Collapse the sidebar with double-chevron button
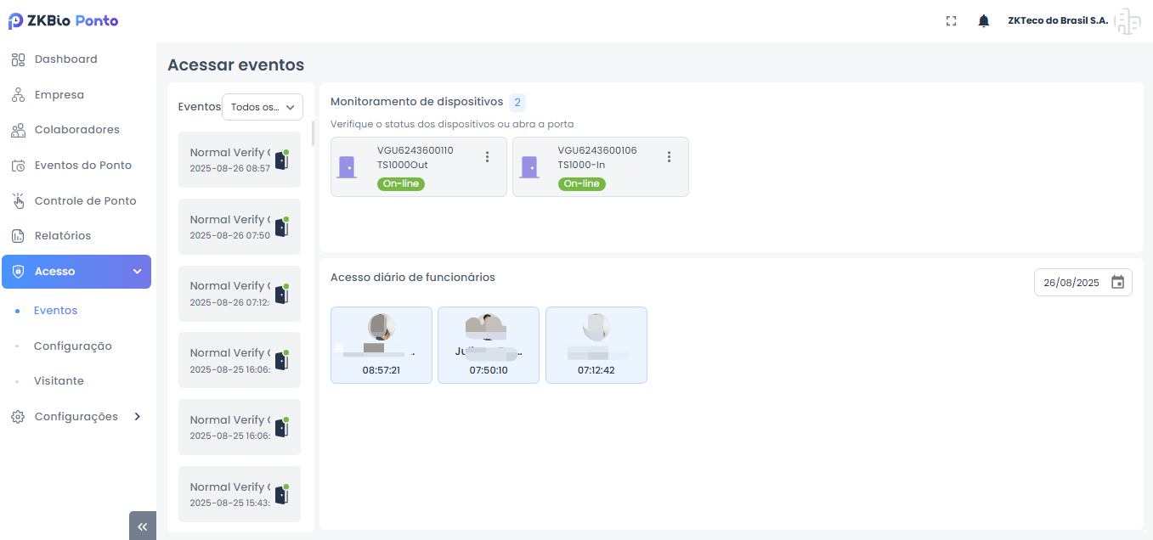Screen dimensions: 1153x540 (x=142, y=526)
